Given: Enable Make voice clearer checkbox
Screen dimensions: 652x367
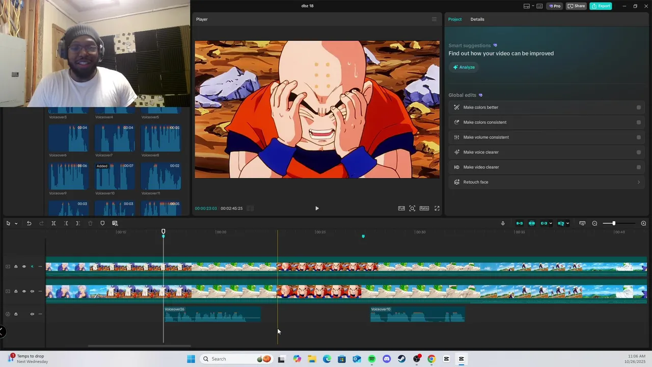Looking at the screenshot, I should coord(639,152).
